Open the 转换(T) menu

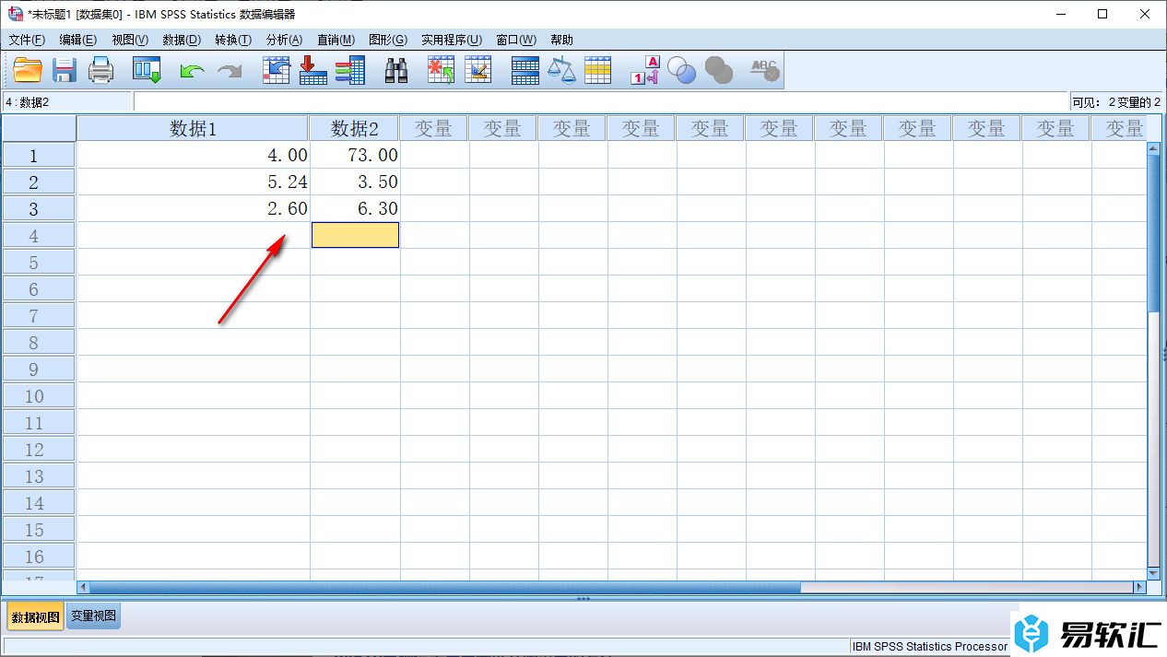click(x=233, y=40)
